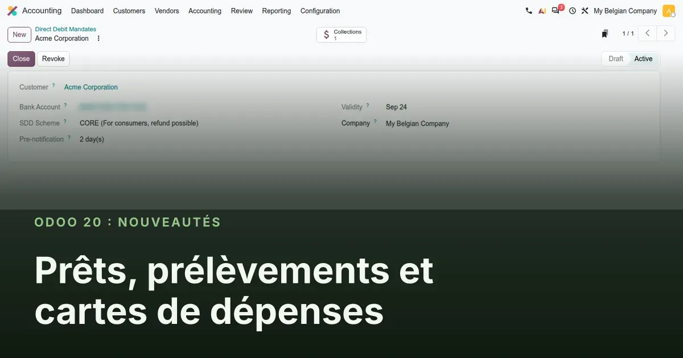Click the Company value My Belgian Company
The height and width of the screenshot is (358, 683).
point(417,123)
